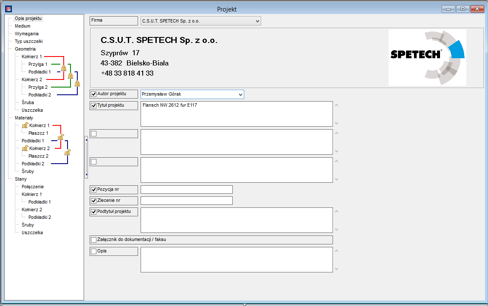Click the down arrow of the Opis text box
This screenshot has width=488, height=306.
(x=336, y=269)
